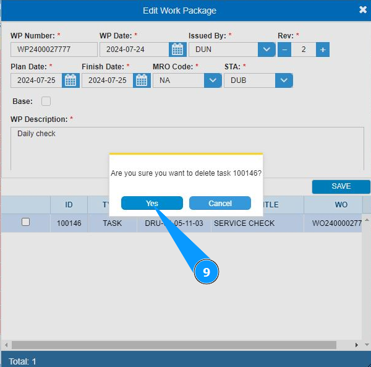Open the Plan Date calendar picker
371x367 pixels.
(70, 80)
